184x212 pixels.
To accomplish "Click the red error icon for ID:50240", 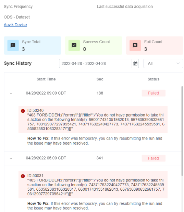I will point(23,111).
